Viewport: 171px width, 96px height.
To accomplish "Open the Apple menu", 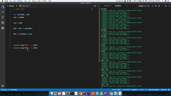I will [2, 1].
